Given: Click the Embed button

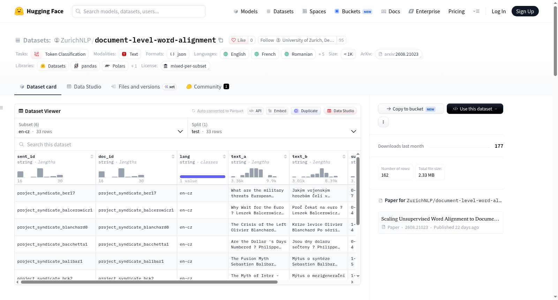Looking at the screenshot, I should [x=277, y=111].
